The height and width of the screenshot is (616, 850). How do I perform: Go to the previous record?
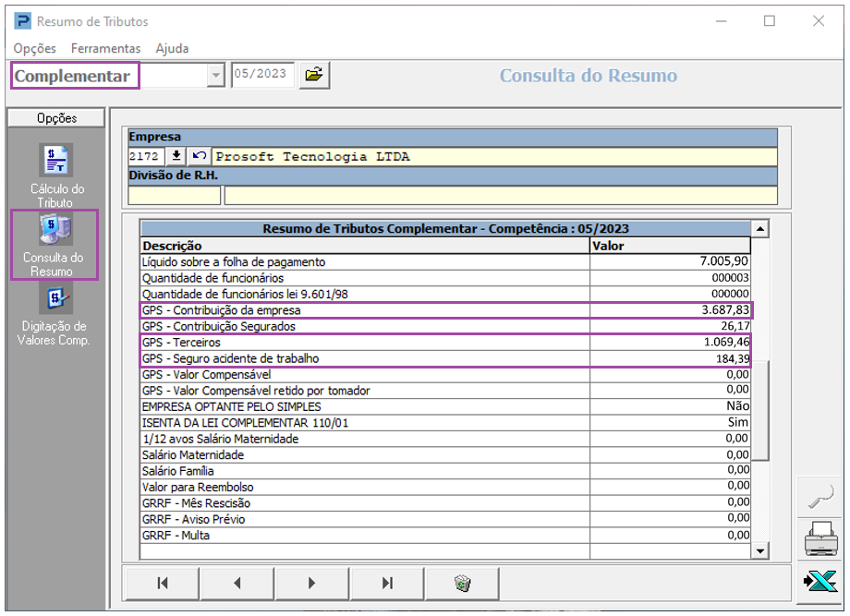(237, 583)
